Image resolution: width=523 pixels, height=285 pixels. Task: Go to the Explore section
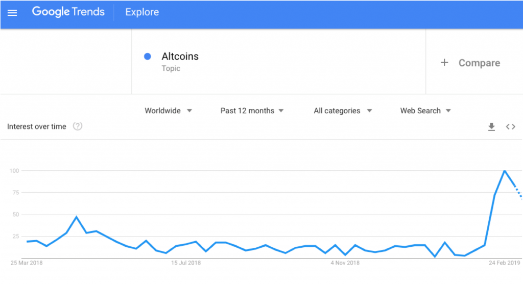point(142,12)
